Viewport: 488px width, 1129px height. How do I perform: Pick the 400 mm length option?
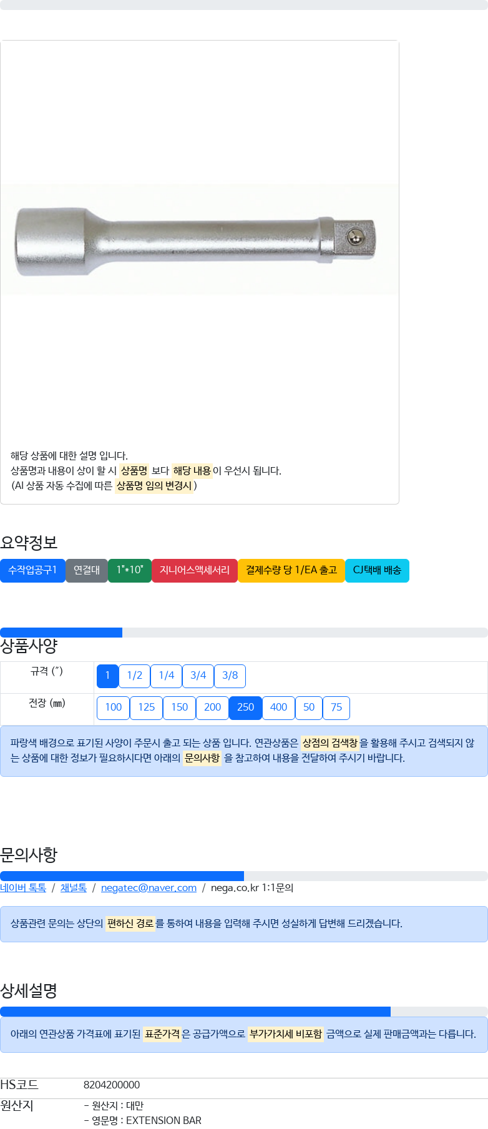click(278, 707)
